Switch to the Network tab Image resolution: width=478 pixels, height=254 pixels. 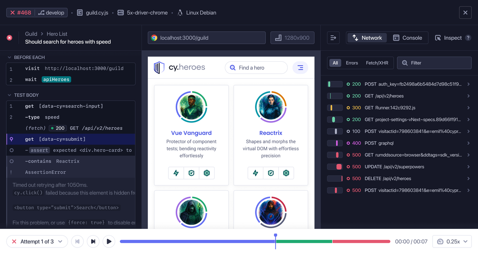coord(367,37)
